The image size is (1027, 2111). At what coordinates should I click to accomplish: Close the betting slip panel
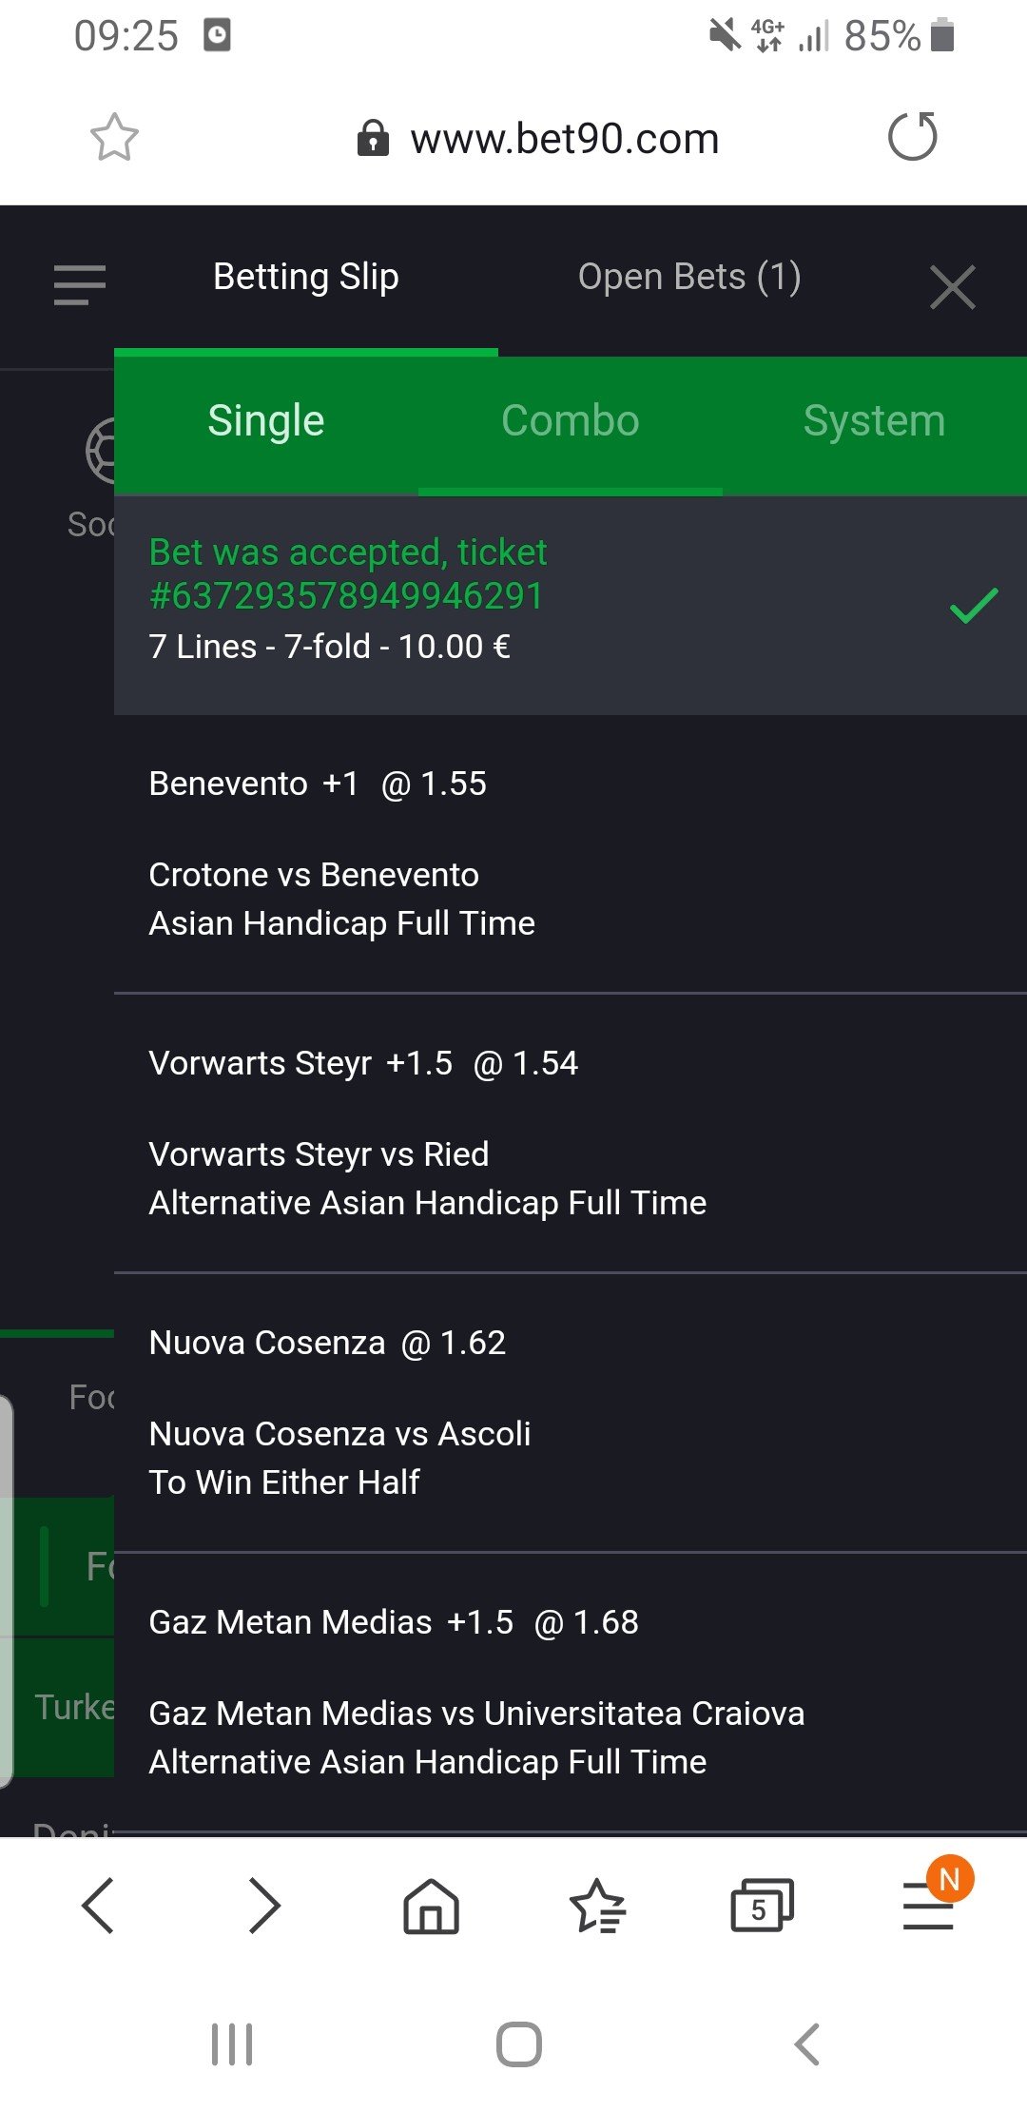[952, 287]
